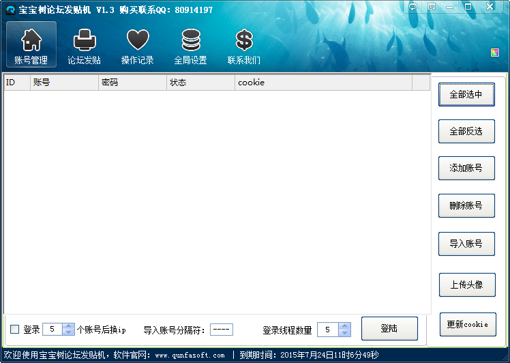Sort by the cookie column header
This screenshot has width=510, height=363.
click(324, 83)
